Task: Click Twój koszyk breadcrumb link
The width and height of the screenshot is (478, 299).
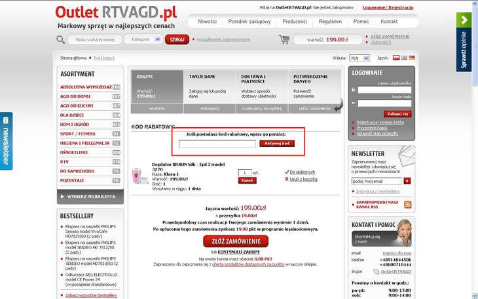Action: click(x=104, y=58)
